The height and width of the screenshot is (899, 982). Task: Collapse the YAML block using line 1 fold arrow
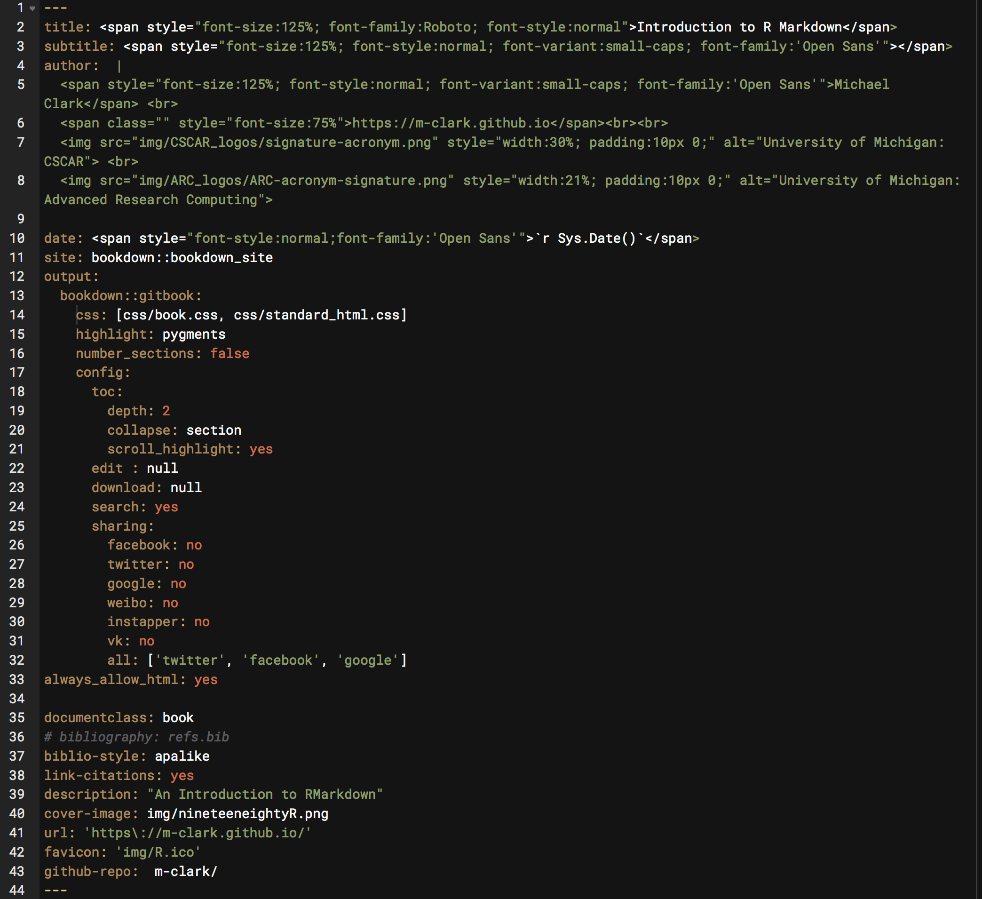tap(32, 9)
